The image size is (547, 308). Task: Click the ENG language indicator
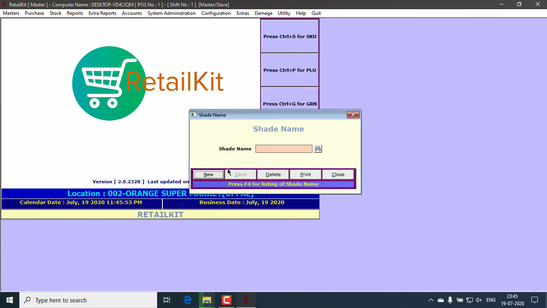pyautogui.click(x=491, y=300)
